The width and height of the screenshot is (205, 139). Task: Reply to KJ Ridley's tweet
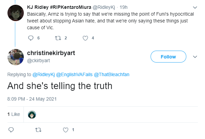[31, 38]
